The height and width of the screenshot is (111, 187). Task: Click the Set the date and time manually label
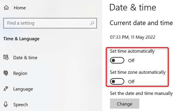pyautogui.click(x=141, y=93)
